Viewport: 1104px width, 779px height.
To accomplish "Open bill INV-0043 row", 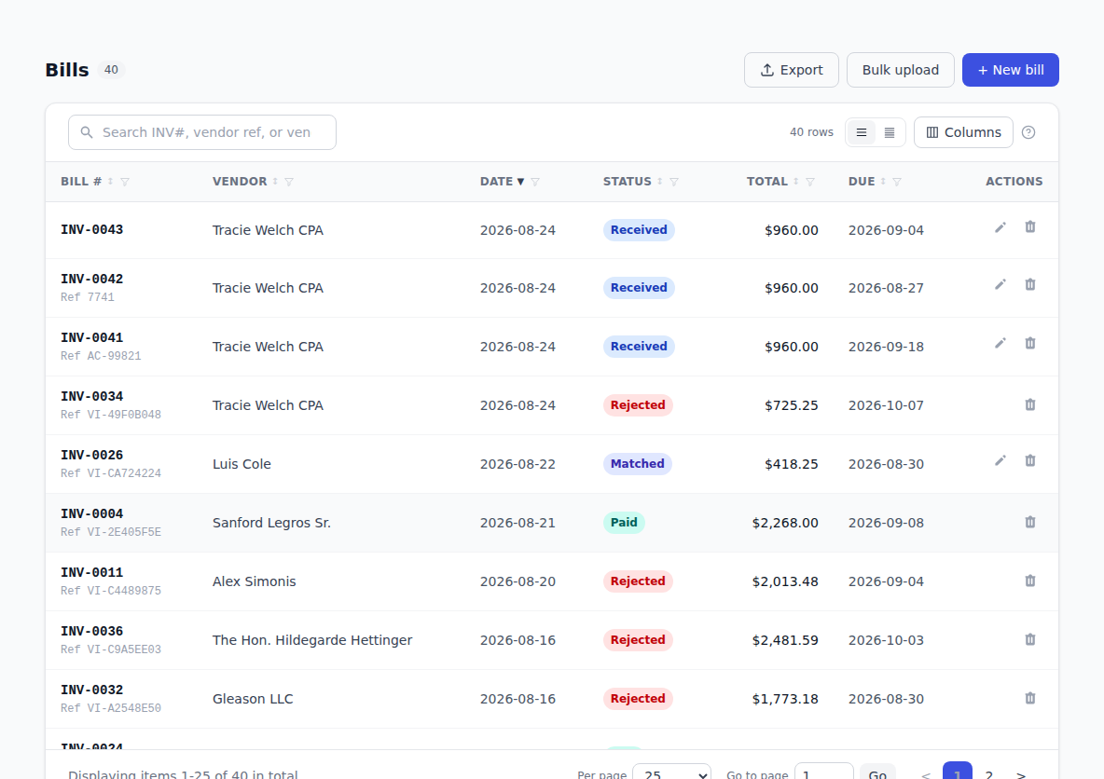I will click(x=552, y=230).
